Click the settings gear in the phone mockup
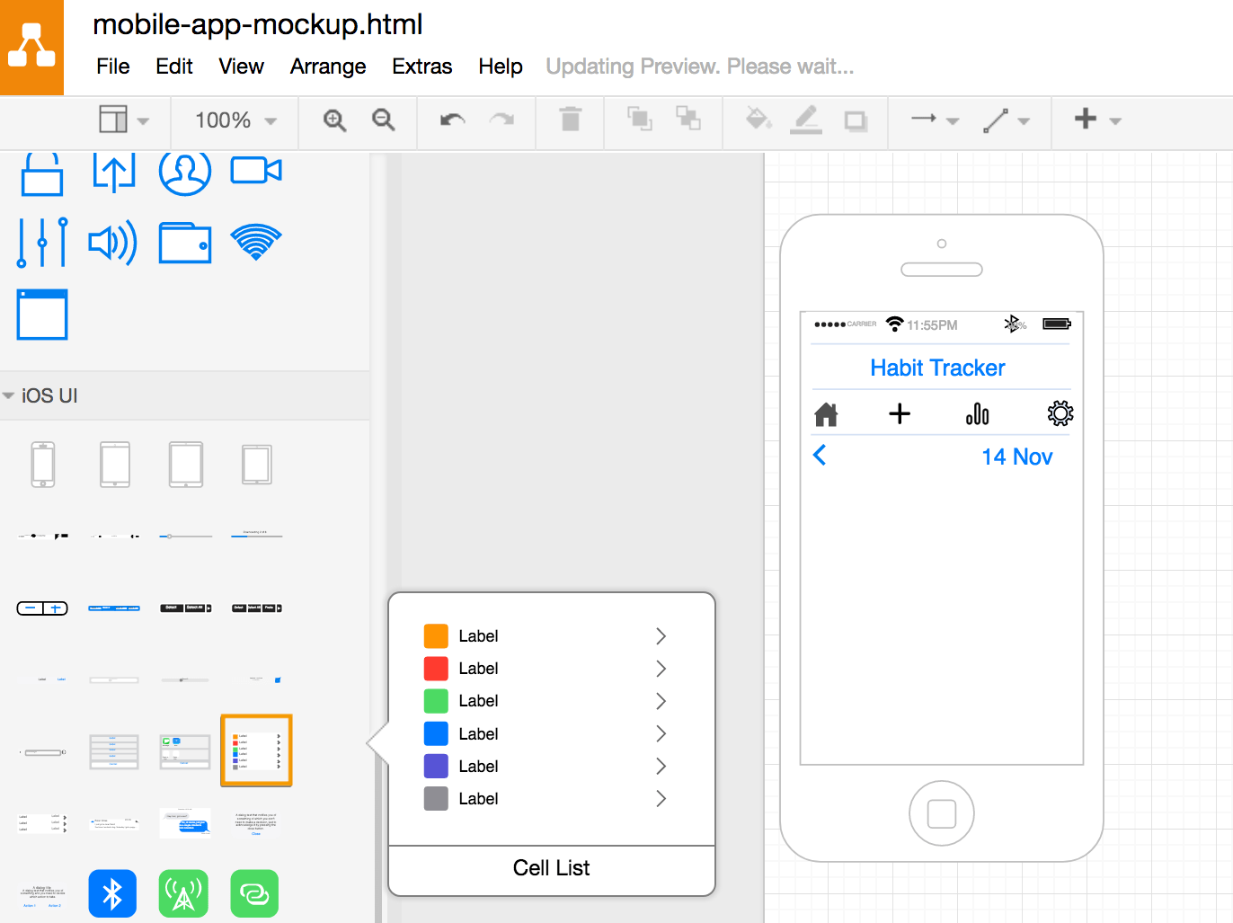 [1060, 413]
